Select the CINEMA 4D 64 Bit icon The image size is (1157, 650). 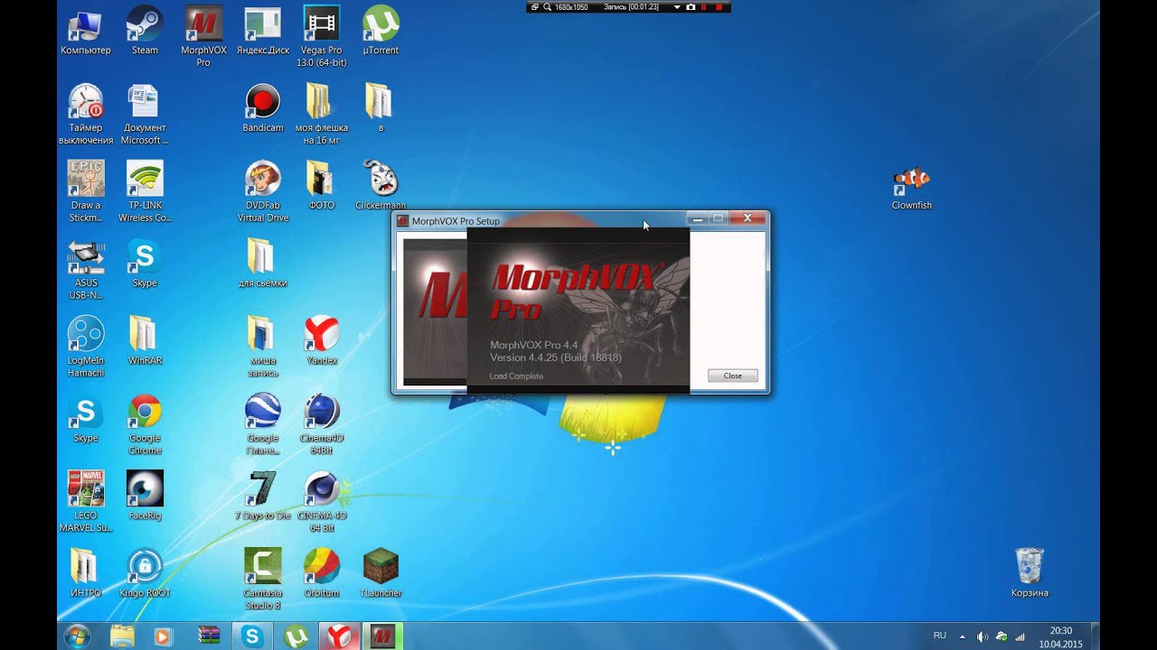322,502
